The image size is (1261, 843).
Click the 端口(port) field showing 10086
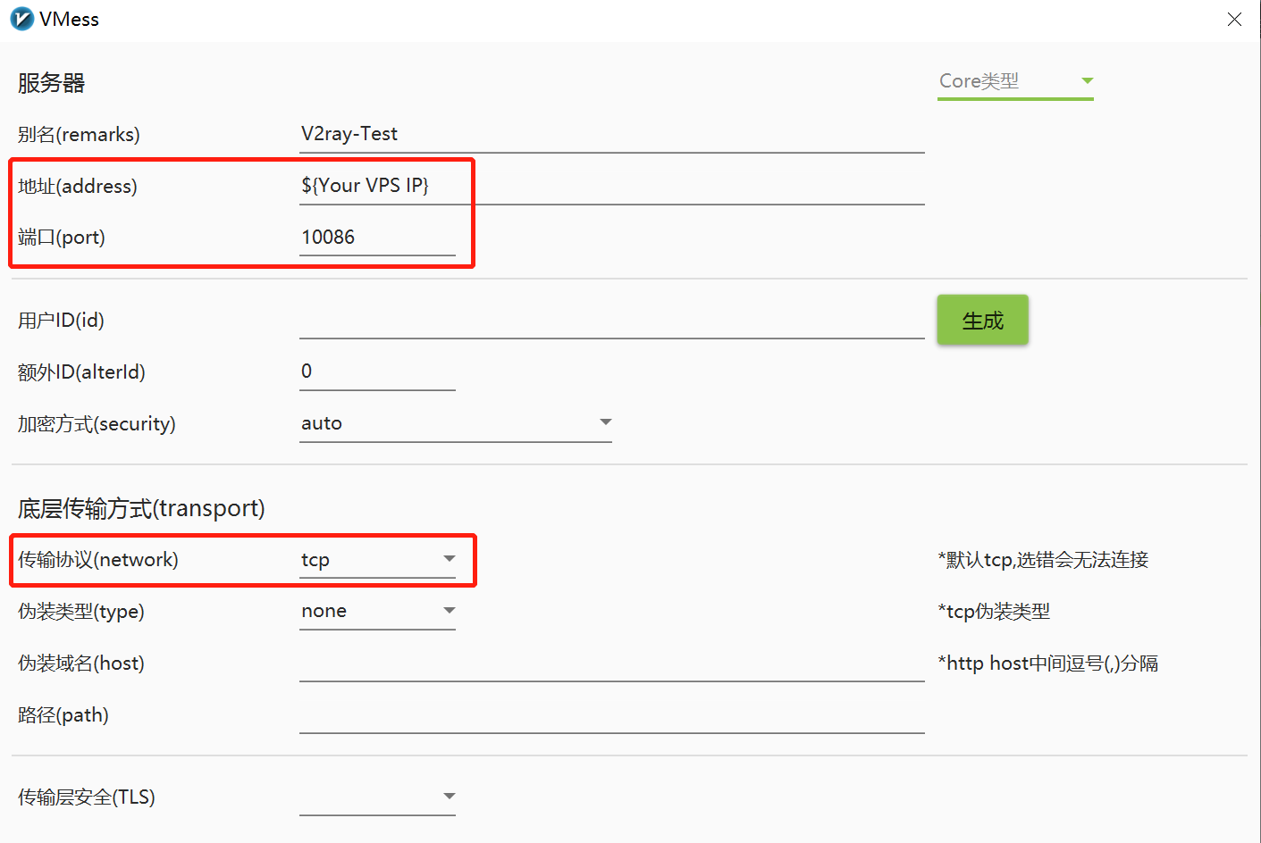[377, 238]
